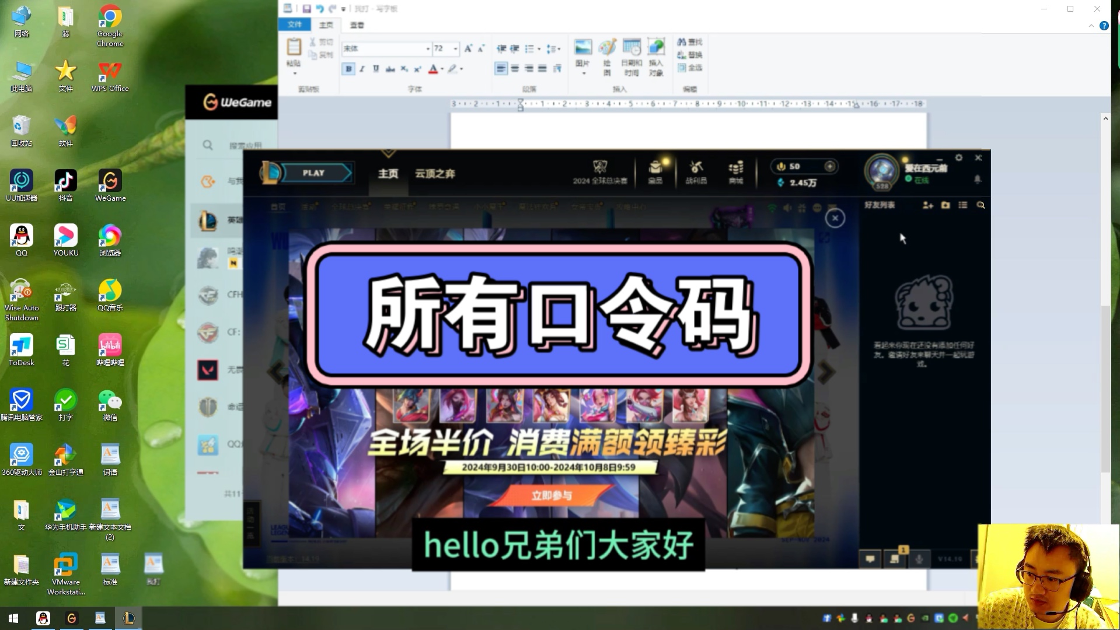Toggle bold formatting in WordPad
This screenshot has width=1120, height=630.
click(x=348, y=69)
